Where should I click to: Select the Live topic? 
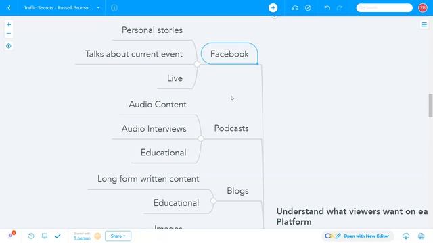pos(175,78)
